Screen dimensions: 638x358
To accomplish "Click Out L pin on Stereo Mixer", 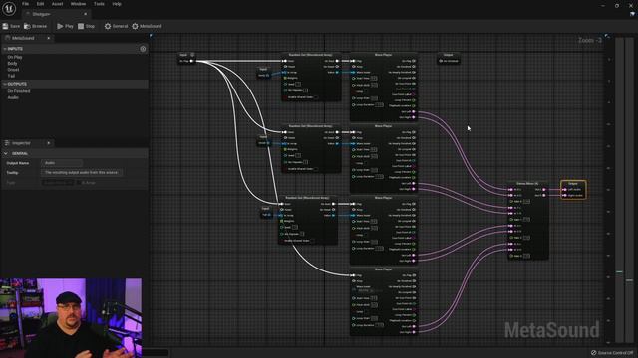I will [x=544, y=190].
